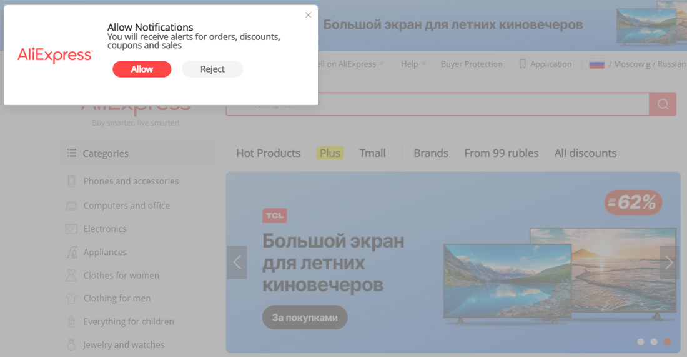Open Jewelry and watches category
Image resolution: width=687 pixels, height=357 pixels.
[x=124, y=344]
